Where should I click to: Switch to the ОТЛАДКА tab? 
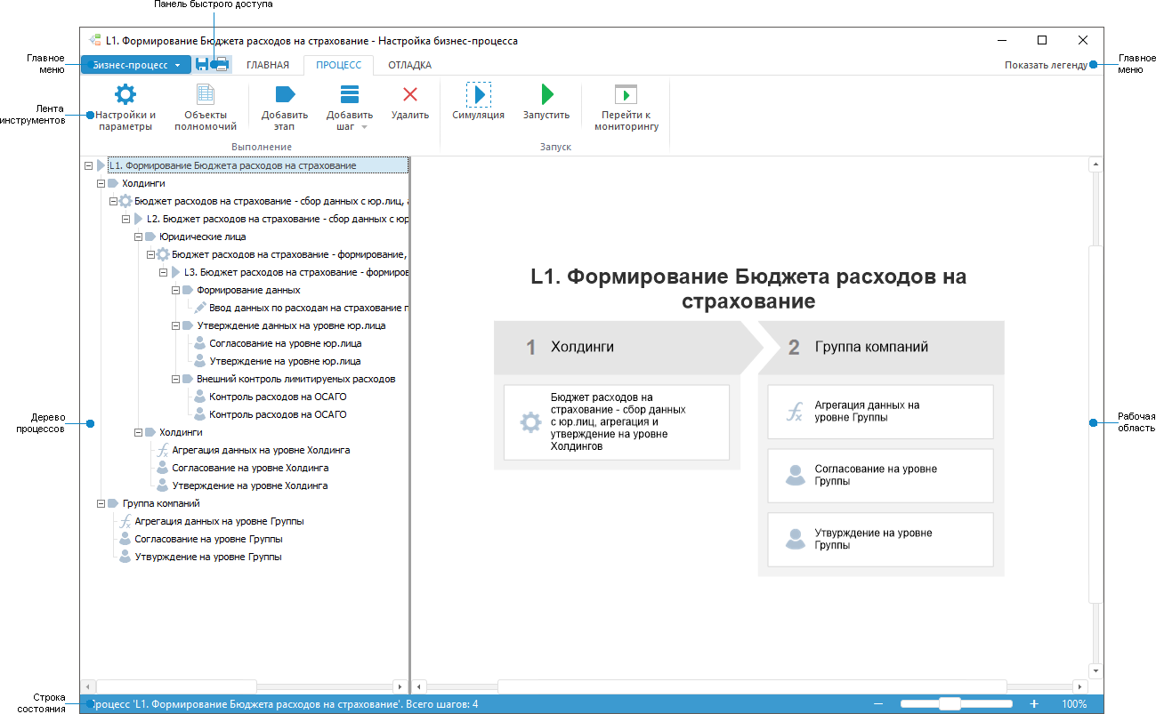click(408, 64)
